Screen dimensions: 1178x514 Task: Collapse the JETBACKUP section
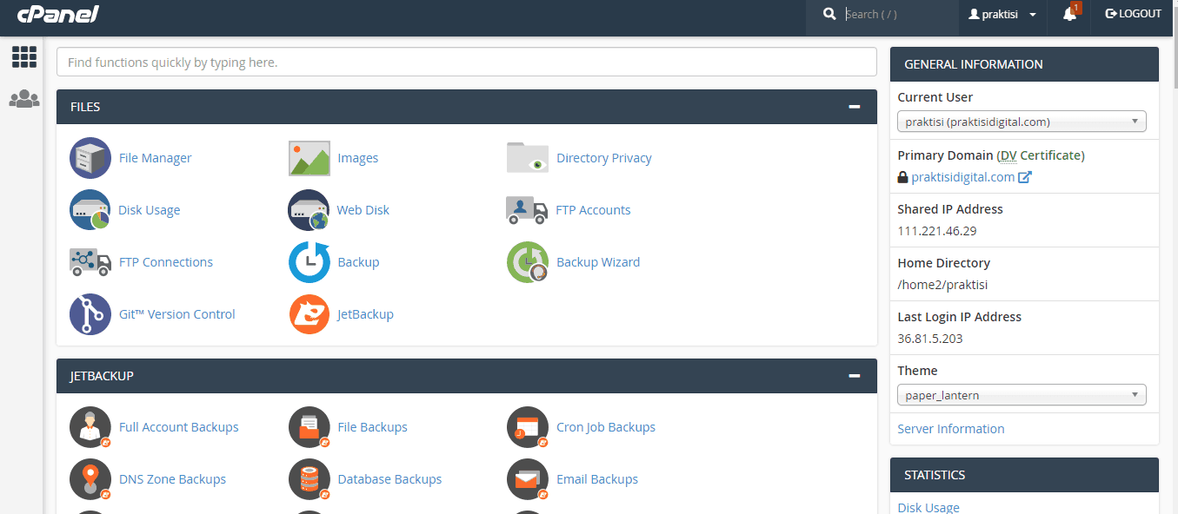[855, 376]
